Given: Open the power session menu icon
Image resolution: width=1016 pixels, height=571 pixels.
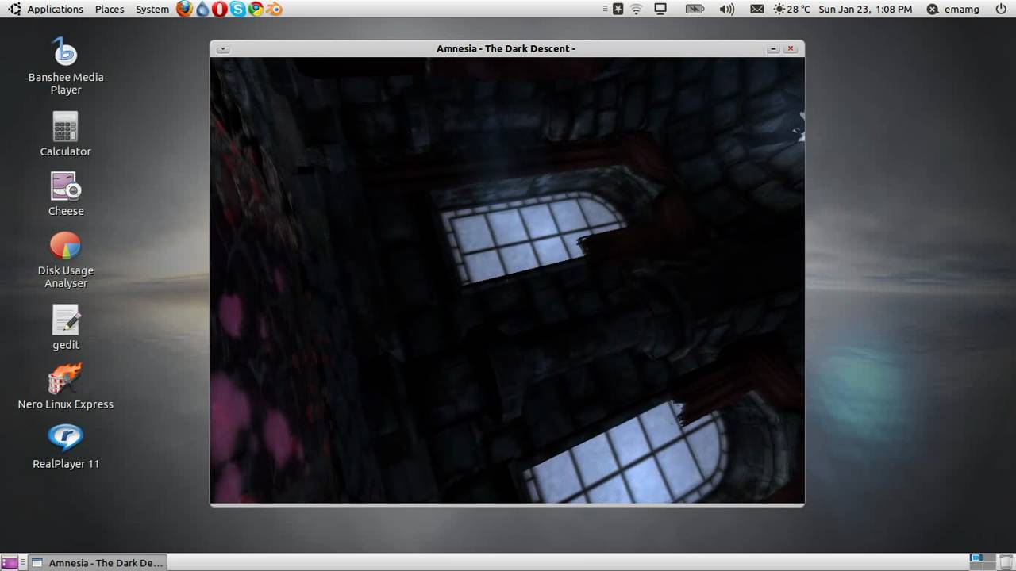Looking at the screenshot, I should pos(1000,9).
